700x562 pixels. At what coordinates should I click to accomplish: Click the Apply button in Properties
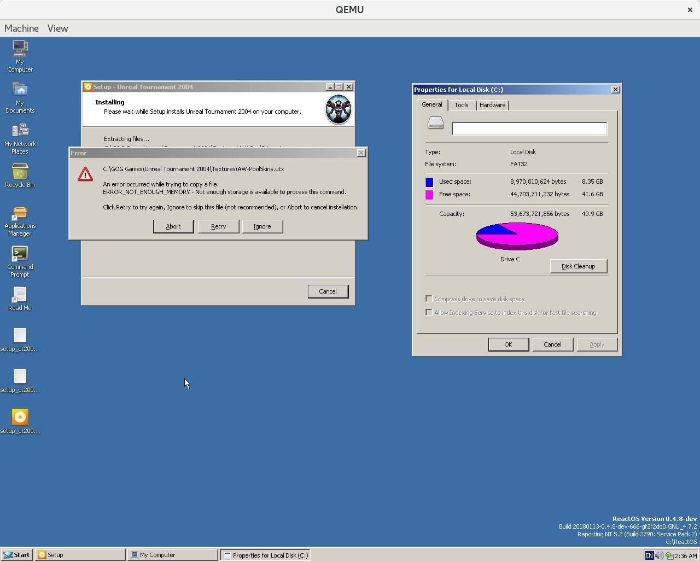[x=597, y=344]
